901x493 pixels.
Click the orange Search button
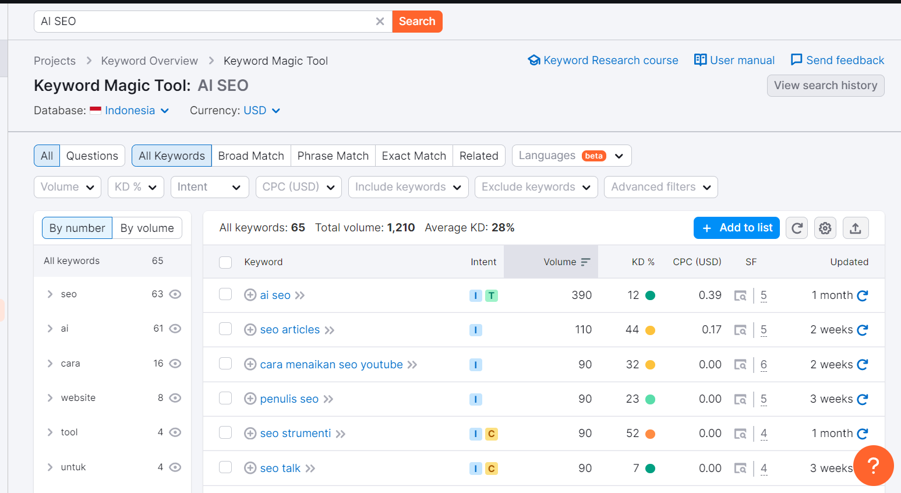(417, 22)
